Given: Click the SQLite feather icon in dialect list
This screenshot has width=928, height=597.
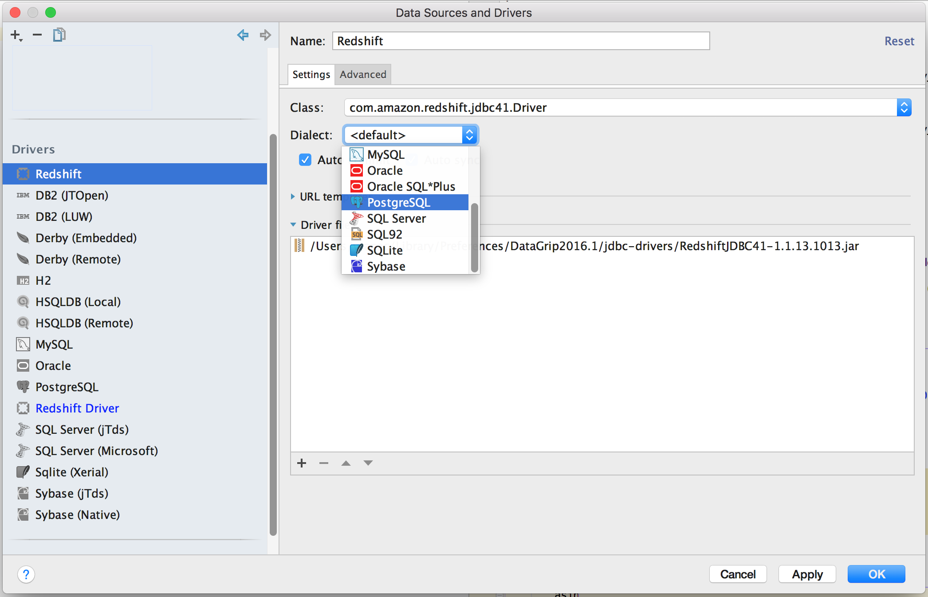Looking at the screenshot, I should tap(357, 250).
